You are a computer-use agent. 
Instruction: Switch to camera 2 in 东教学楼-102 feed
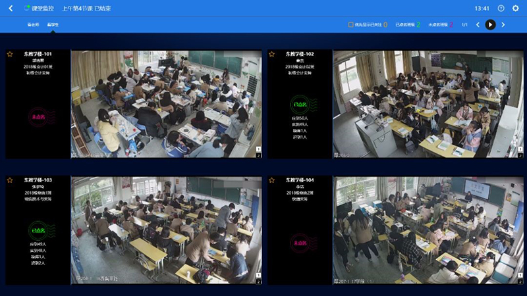click(520, 155)
